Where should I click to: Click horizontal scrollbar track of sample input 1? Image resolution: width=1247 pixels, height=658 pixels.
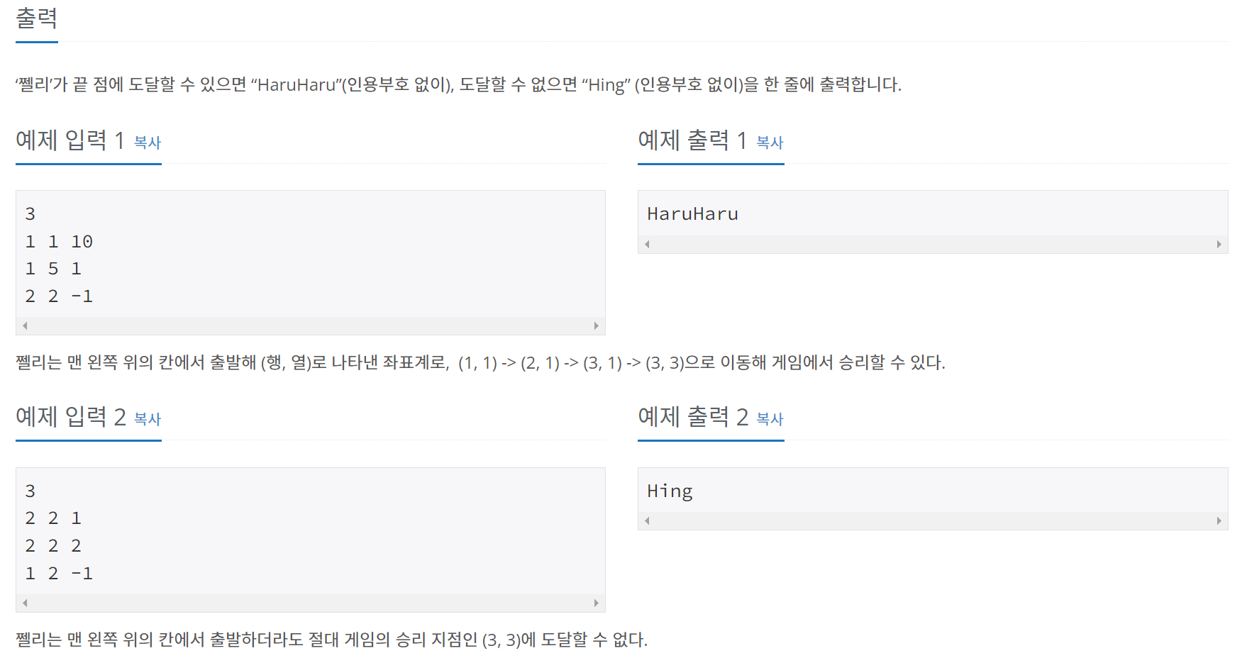tap(310, 326)
